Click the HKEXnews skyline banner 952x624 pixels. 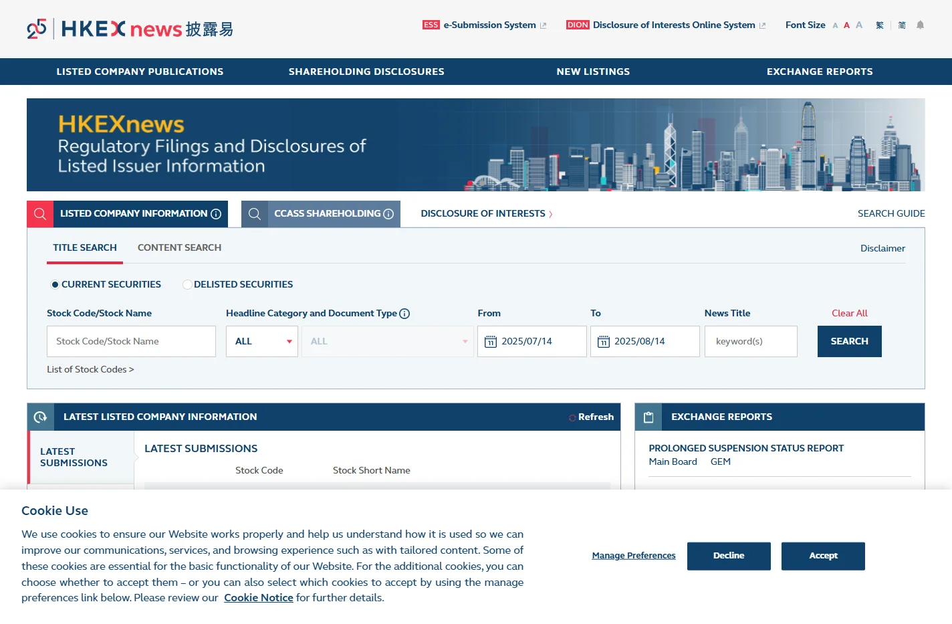(476, 145)
